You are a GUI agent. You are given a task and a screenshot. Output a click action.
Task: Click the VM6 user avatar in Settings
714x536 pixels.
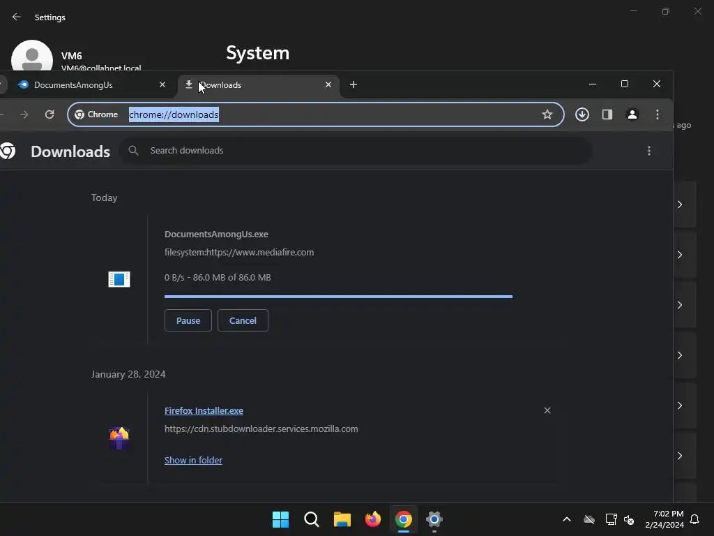[x=32, y=56]
